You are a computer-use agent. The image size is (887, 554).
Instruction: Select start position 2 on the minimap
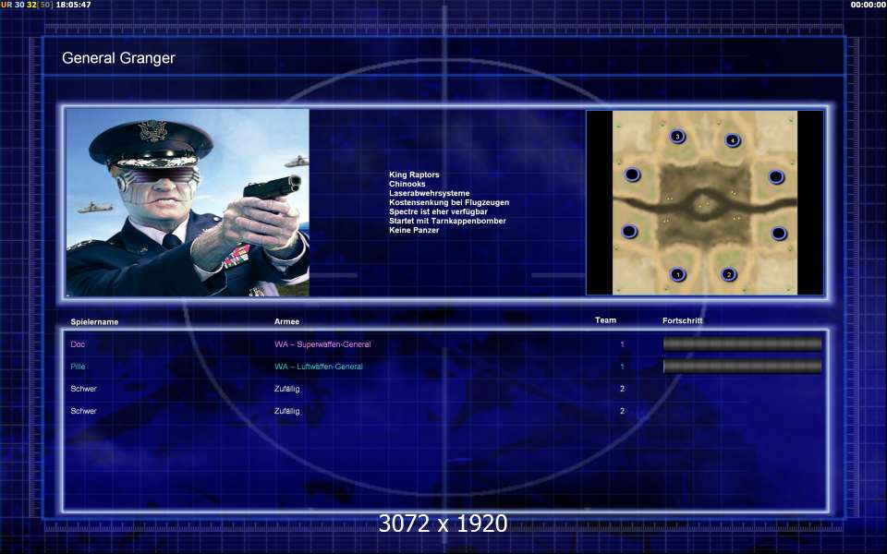click(x=729, y=275)
